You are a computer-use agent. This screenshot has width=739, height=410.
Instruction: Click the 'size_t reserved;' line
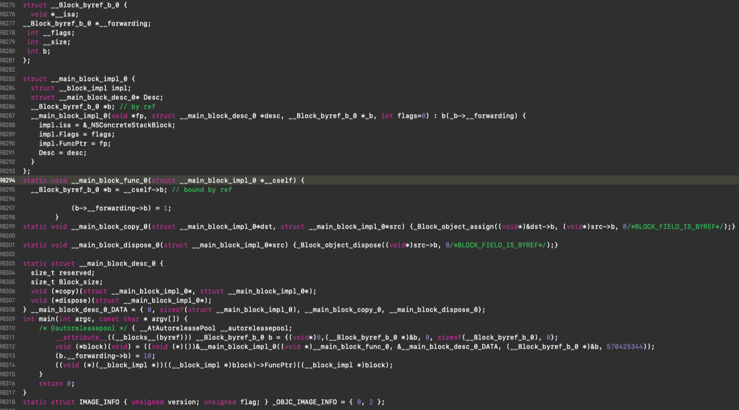point(63,273)
